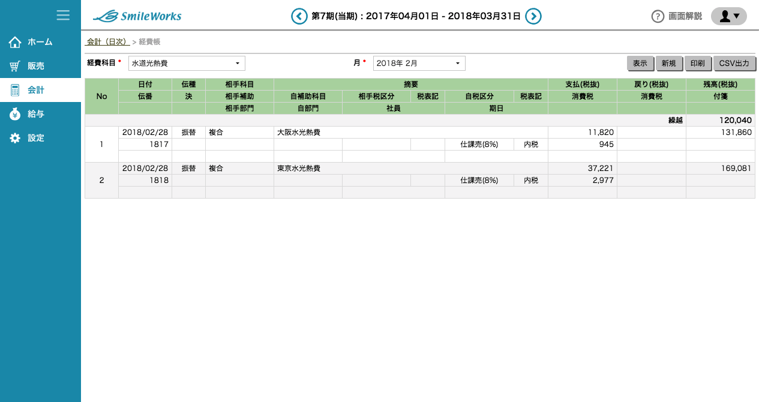Click the CSV出力 button
759x402 pixels.
pos(734,63)
